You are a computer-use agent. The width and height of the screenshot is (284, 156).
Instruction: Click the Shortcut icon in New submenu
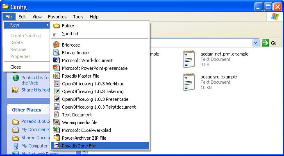(x=55, y=35)
